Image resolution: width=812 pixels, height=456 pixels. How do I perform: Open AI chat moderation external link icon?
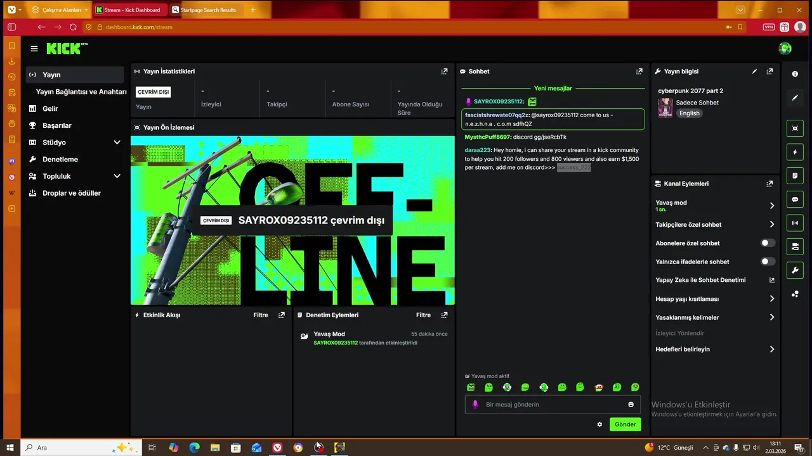pyautogui.click(x=772, y=280)
